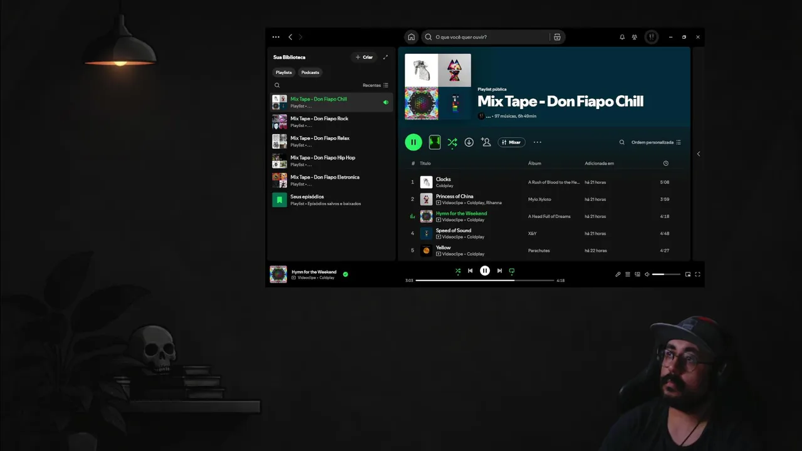This screenshot has height=451, width=802.
Task: Toggle shuffle in the bottom player bar
Action: [x=458, y=271]
